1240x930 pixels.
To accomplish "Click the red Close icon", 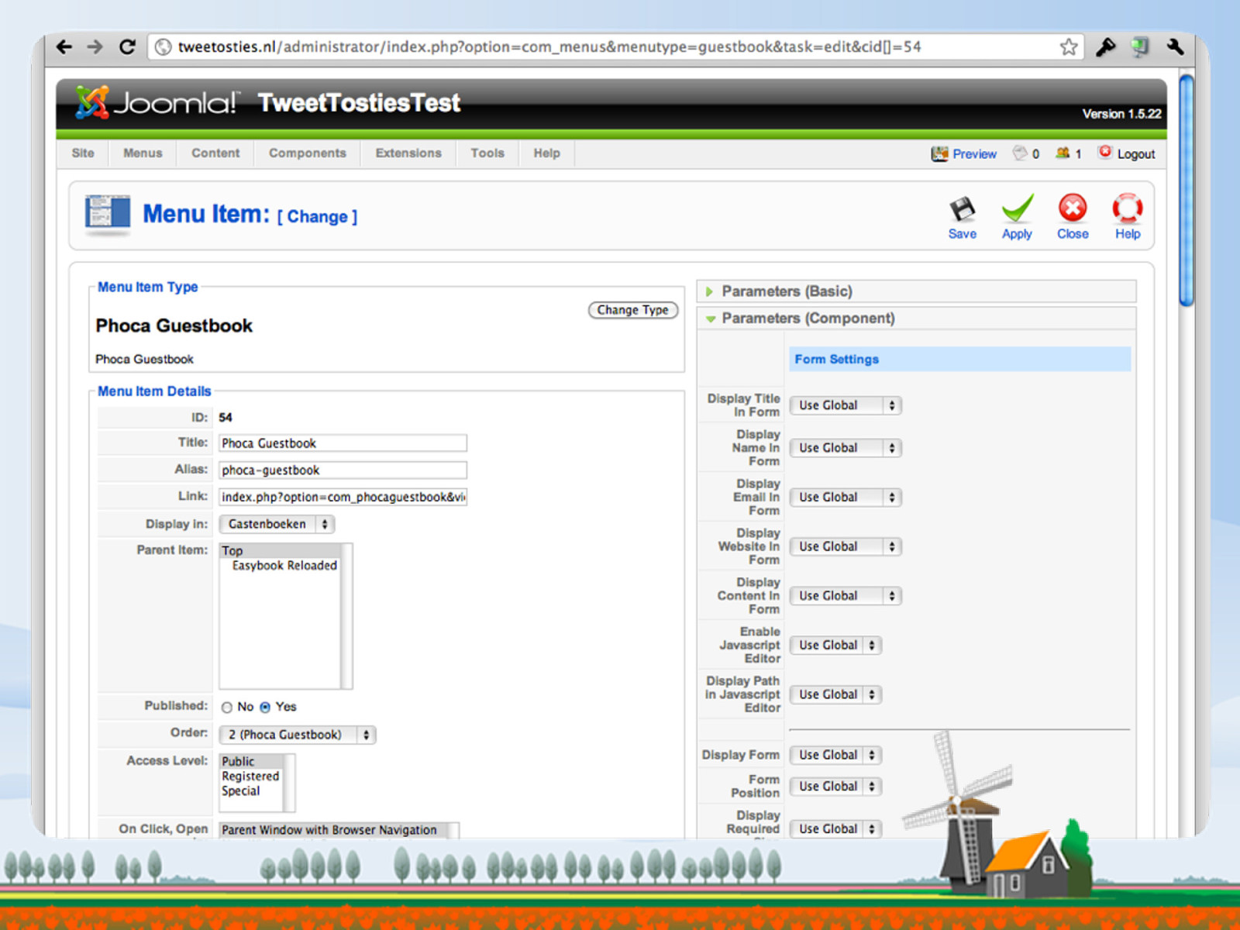I will [1073, 208].
